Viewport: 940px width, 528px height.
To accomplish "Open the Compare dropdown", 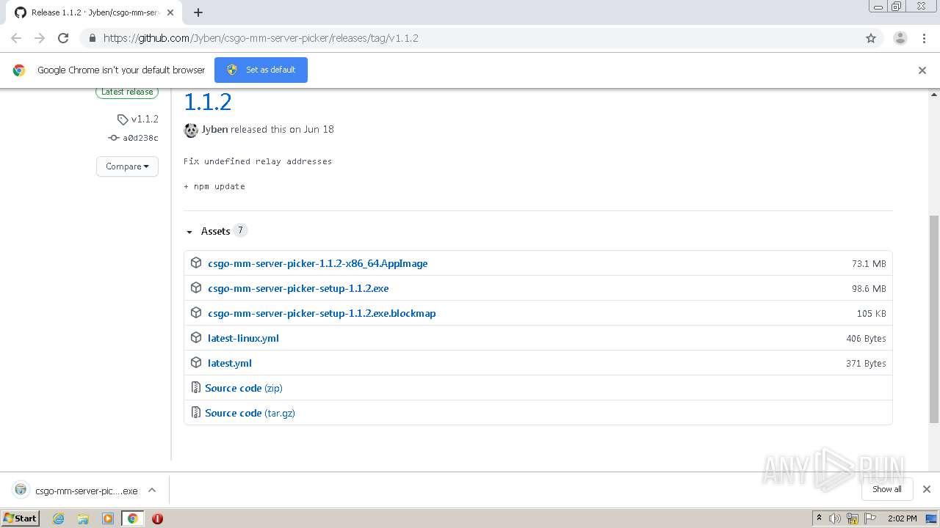I will click(127, 166).
